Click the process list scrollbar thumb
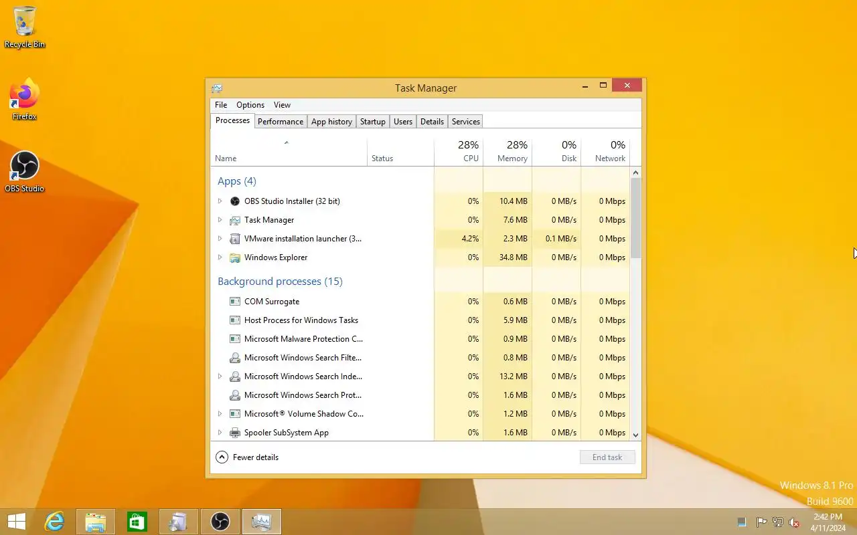This screenshot has height=535, width=857. (x=636, y=218)
